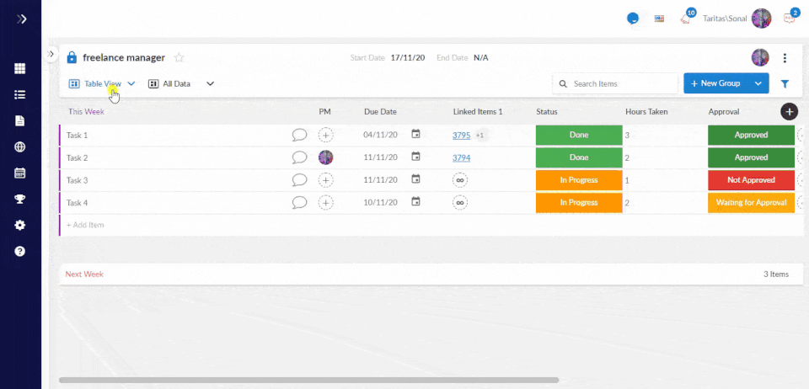Open the list icon in sidebar
Viewport: 809px width, 389px height.
click(20, 95)
